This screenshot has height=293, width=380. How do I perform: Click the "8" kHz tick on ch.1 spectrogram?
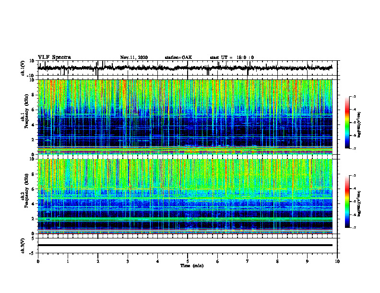(x=34, y=95)
